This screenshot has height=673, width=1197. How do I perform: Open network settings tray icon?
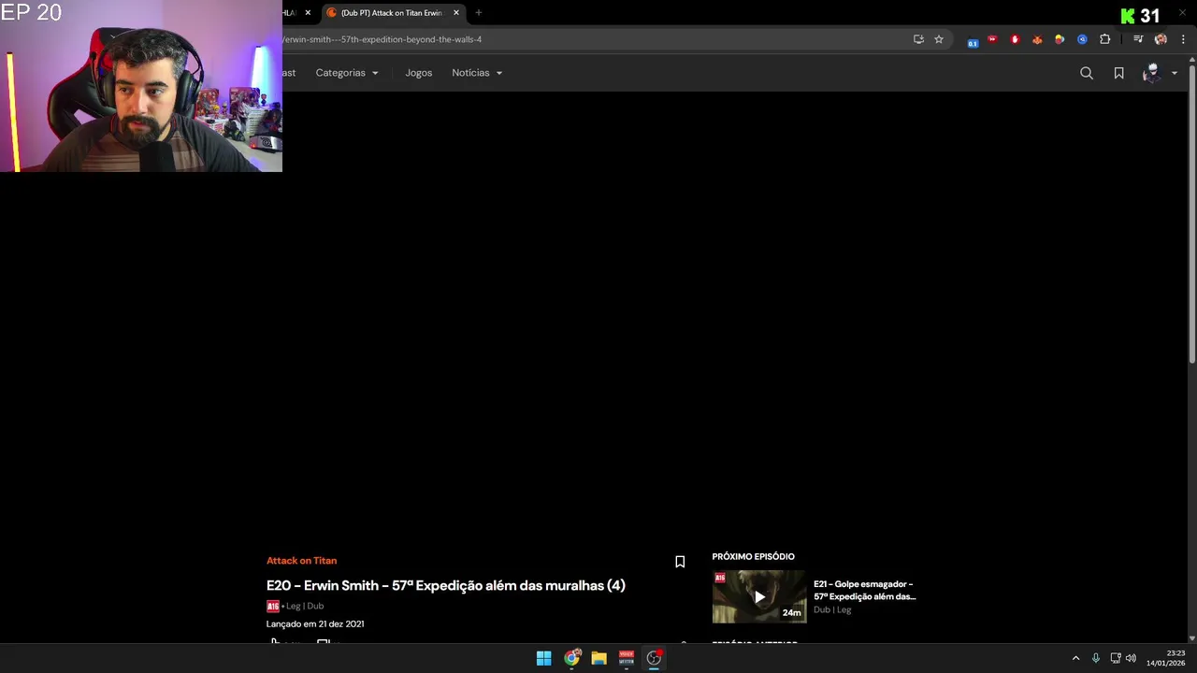(x=1116, y=658)
